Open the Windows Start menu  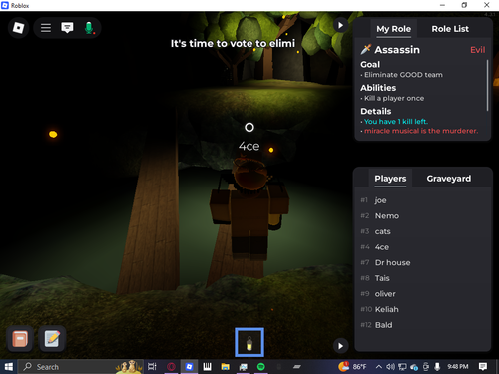pyautogui.click(x=9, y=367)
